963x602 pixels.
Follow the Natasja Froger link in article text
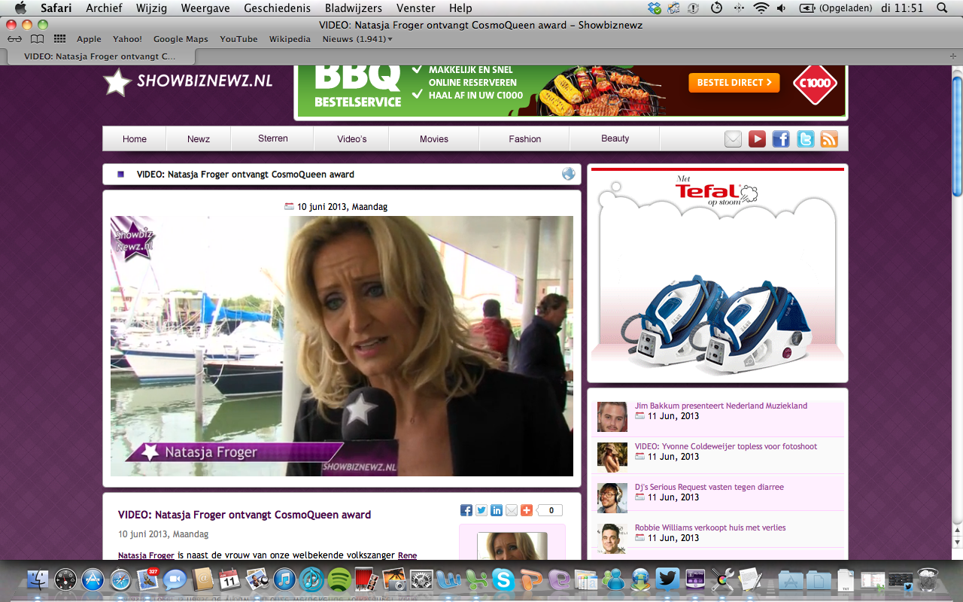point(146,555)
